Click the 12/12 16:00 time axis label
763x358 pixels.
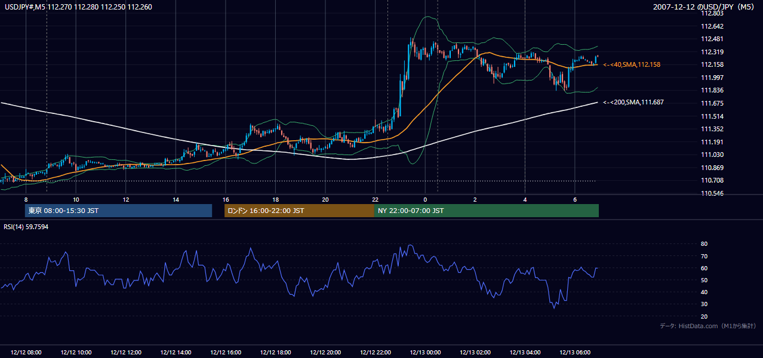[x=226, y=353]
